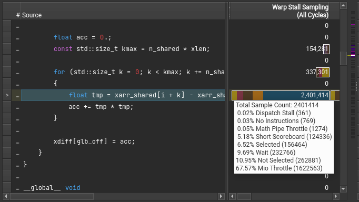This screenshot has width=359, height=202.
Task: Click '6.52% Selected (156464)' tooltip entry
Action: 272,145
